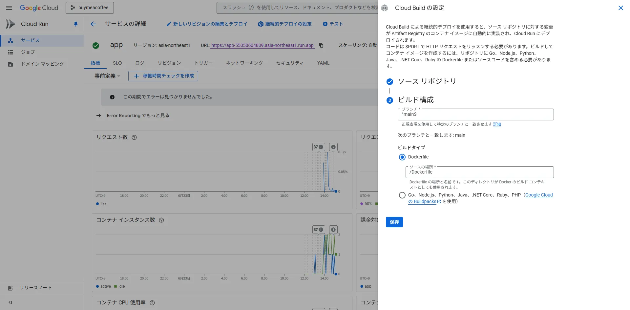This screenshot has width=630, height=310.
Task: Copy the service URL with the copy icon
Action: 321,45
